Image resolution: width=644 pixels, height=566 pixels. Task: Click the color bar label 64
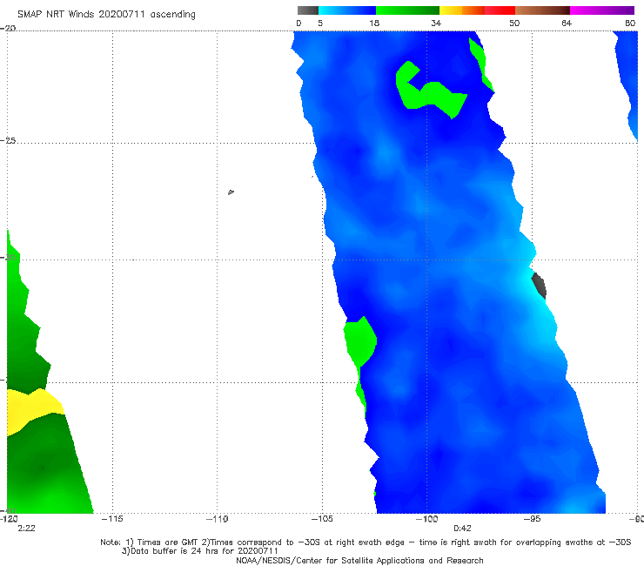(567, 23)
